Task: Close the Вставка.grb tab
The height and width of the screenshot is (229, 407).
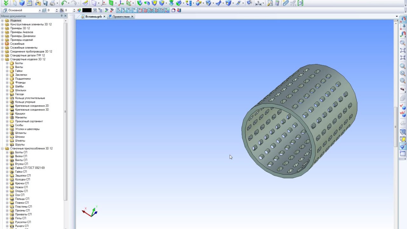Action: pos(104,17)
